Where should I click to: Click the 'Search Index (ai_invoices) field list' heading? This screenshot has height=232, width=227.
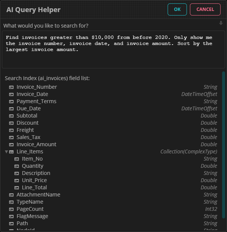click(47, 78)
